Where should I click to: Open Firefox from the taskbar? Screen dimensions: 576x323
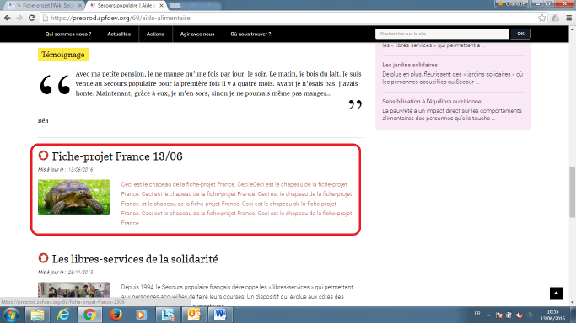point(116,315)
